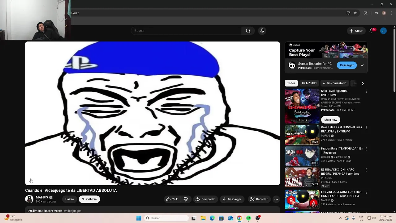Open the clock and date panel
Image resolution: width=396 pixels, height=223 pixels.
click(385, 218)
